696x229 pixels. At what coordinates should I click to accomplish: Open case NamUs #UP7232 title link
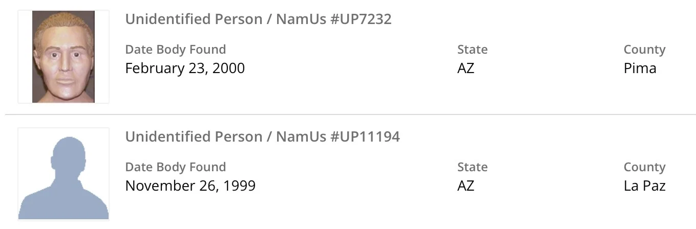pyautogui.click(x=258, y=19)
